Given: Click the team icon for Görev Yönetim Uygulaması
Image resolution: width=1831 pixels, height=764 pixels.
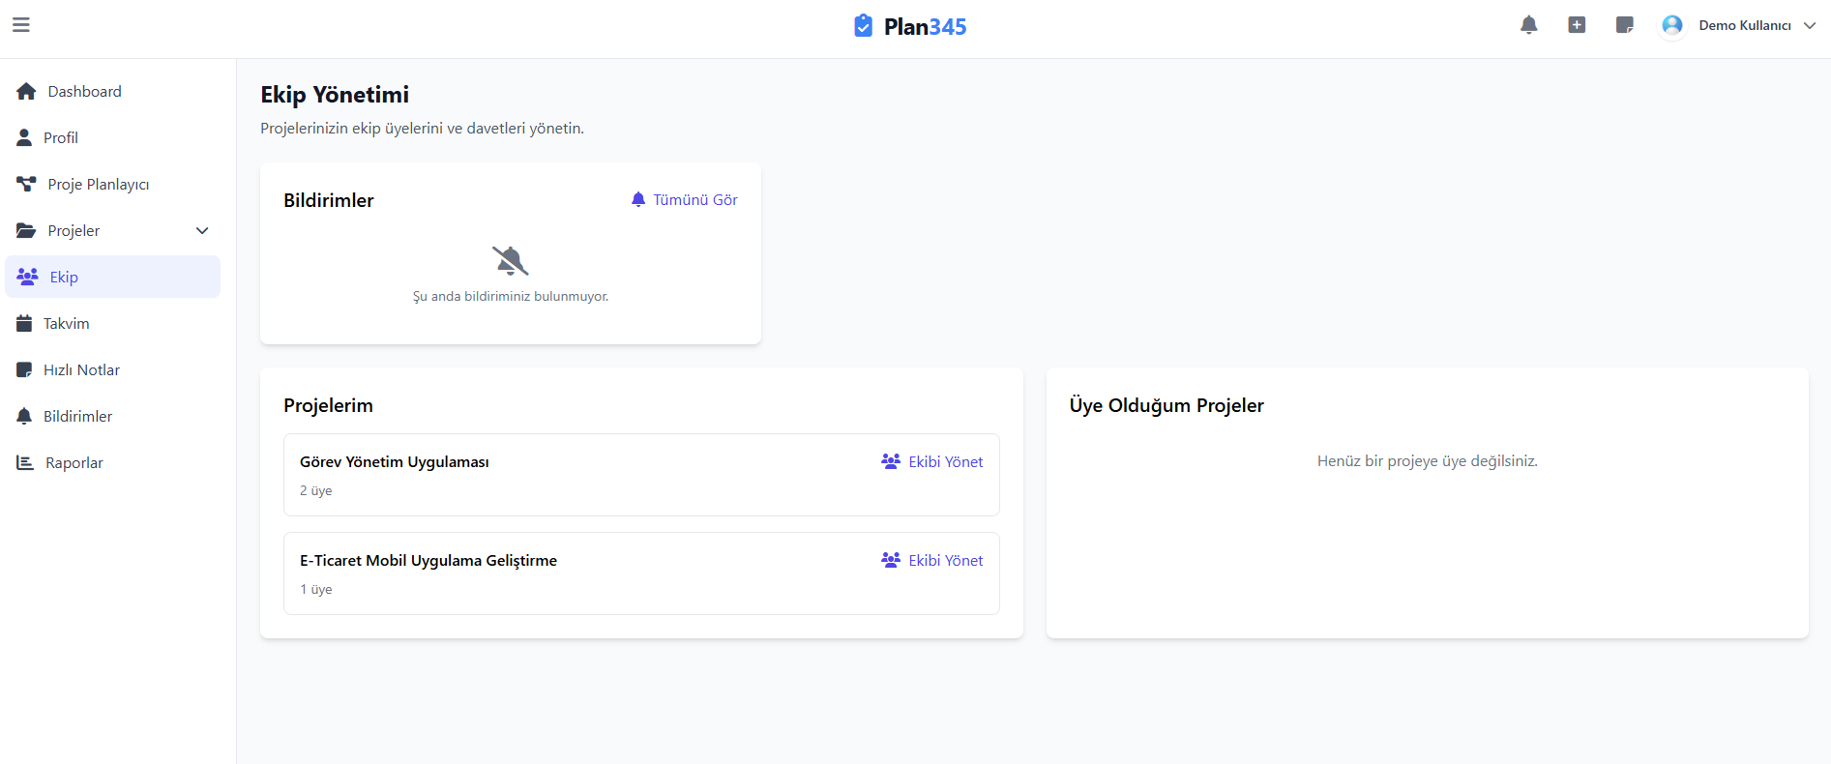Looking at the screenshot, I should coord(891,461).
